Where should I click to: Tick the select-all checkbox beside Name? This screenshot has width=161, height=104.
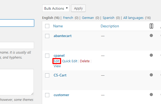point(47,26)
